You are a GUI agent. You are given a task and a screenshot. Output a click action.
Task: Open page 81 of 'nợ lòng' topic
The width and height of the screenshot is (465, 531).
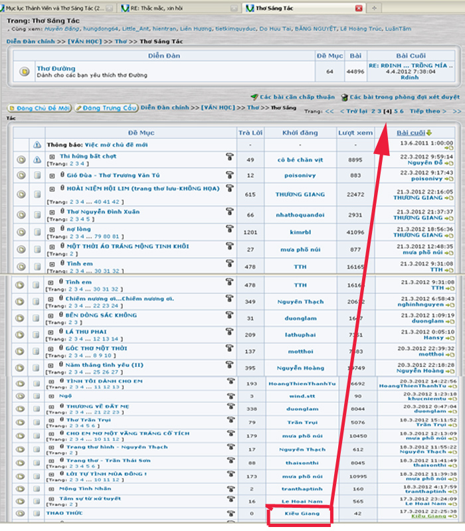pyautogui.click(x=116, y=236)
